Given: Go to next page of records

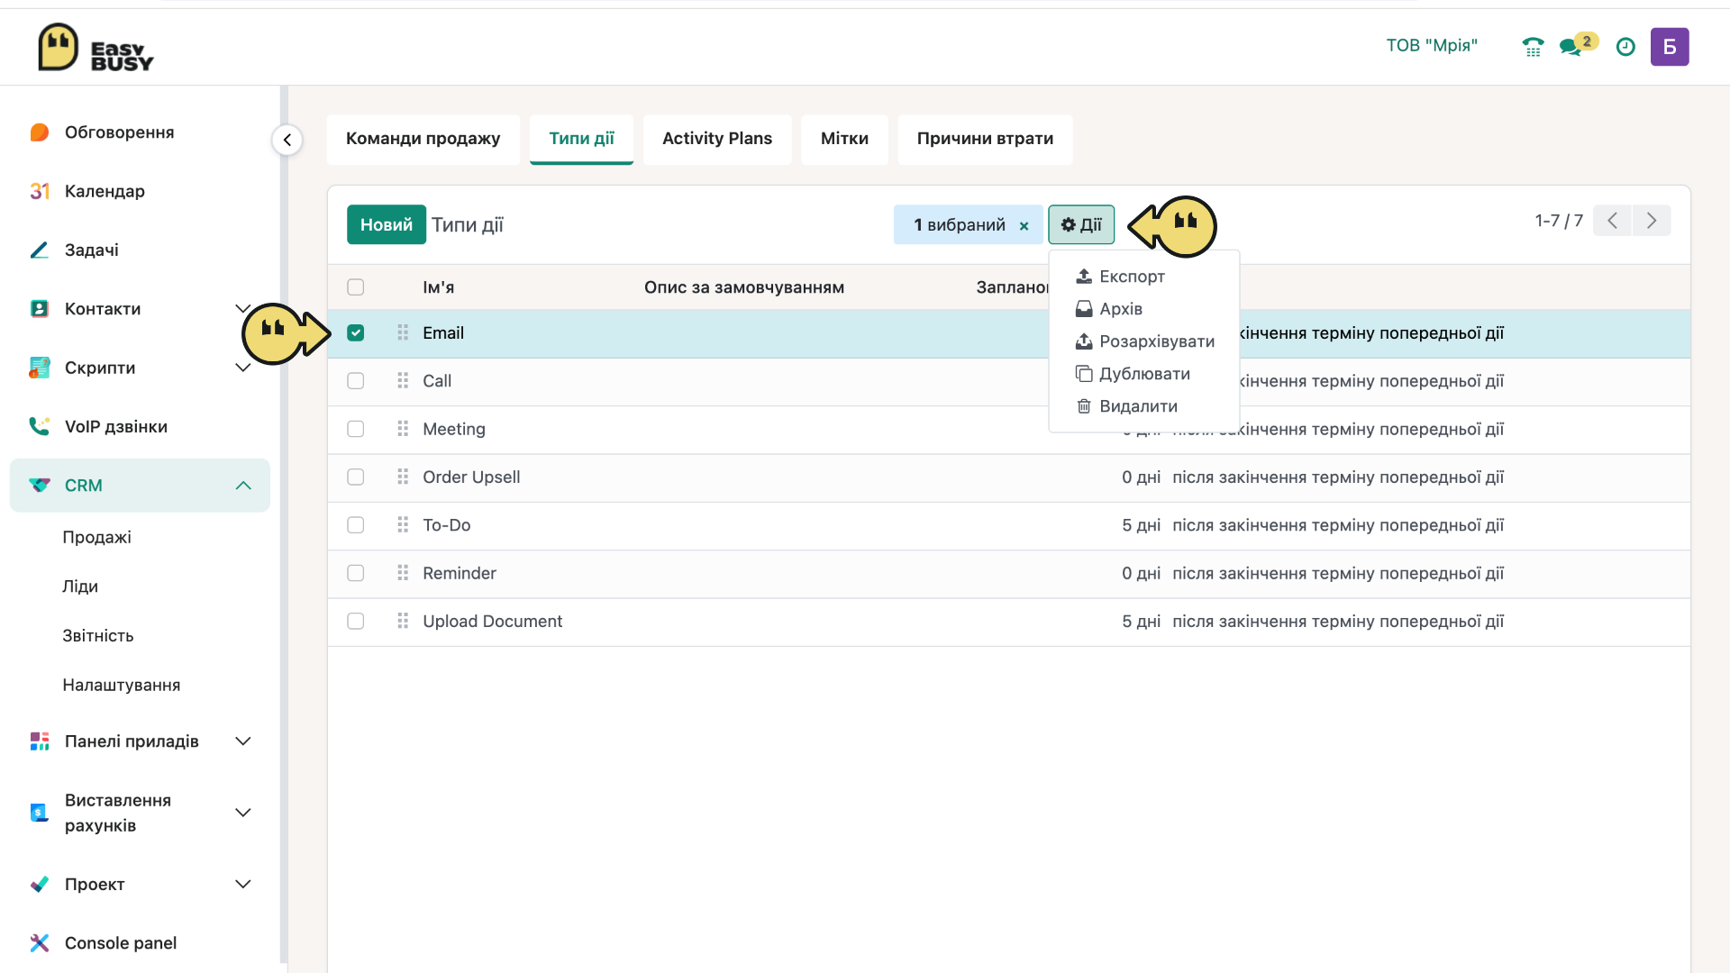Looking at the screenshot, I should pyautogui.click(x=1652, y=221).
